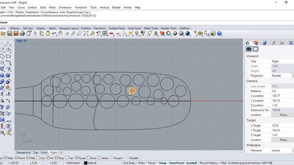Click the blue Render sphere icon
Viewport: 294px width, 165px height.
click(x=188, y=33)
